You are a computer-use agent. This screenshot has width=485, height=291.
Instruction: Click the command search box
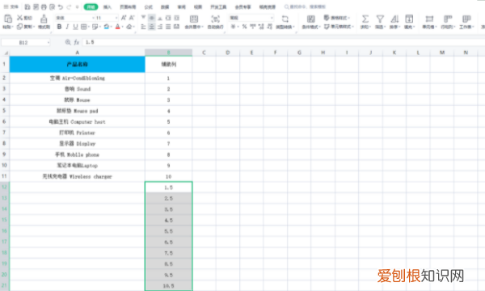(x=305, y=6)
